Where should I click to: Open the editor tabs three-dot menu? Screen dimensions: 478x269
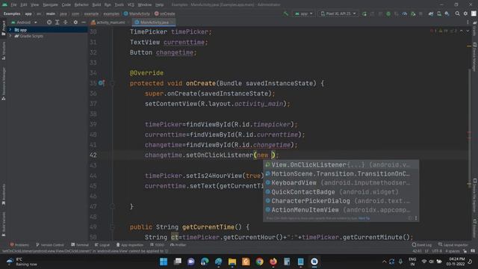pos(468,22)
